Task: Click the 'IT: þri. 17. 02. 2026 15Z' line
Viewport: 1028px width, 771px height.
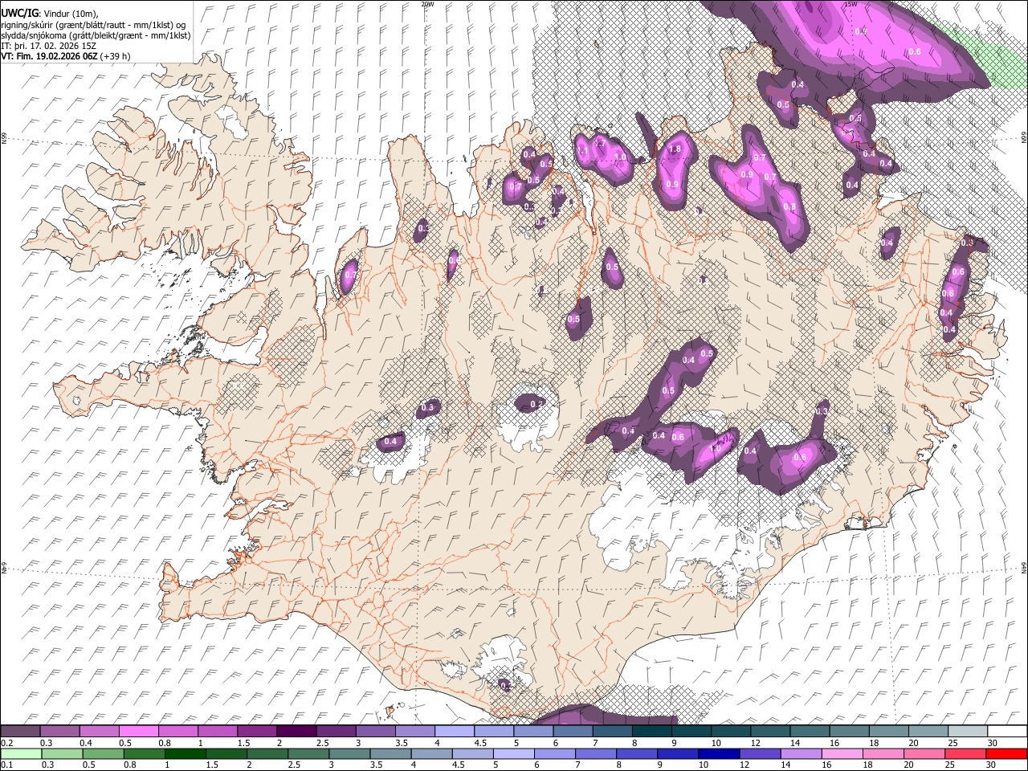Action: pyautogui.click(x=49, y=46)
